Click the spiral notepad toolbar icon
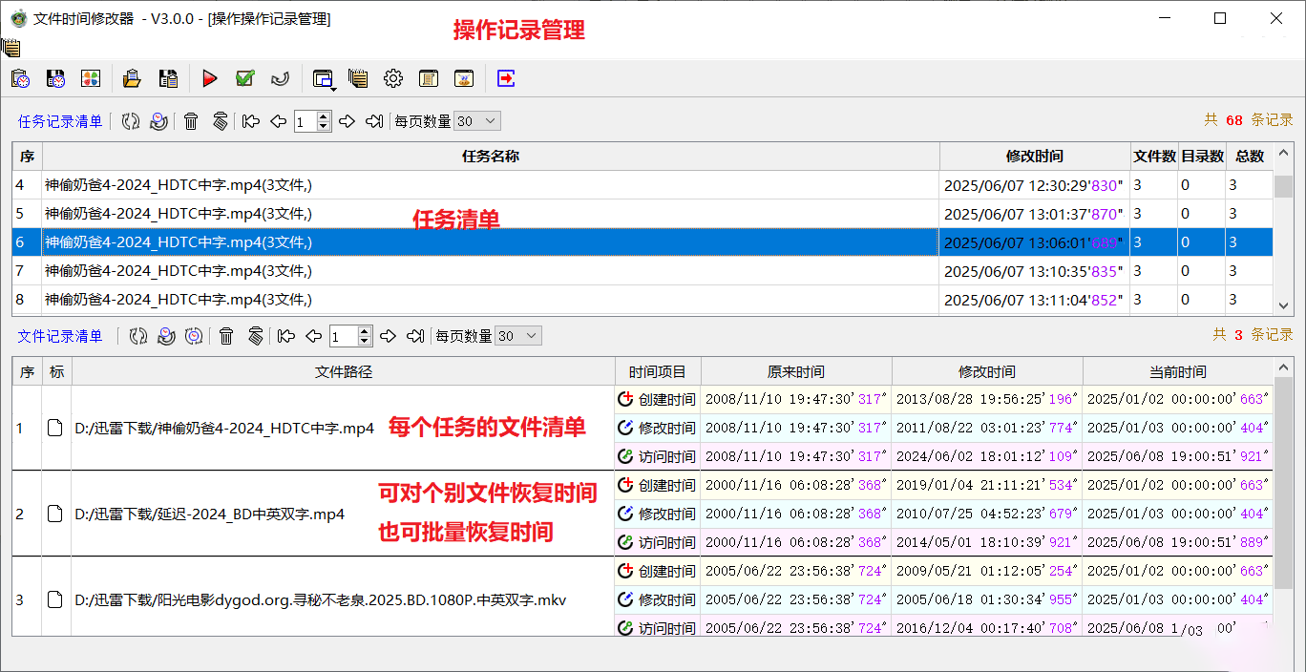 [x=358, y=78]
